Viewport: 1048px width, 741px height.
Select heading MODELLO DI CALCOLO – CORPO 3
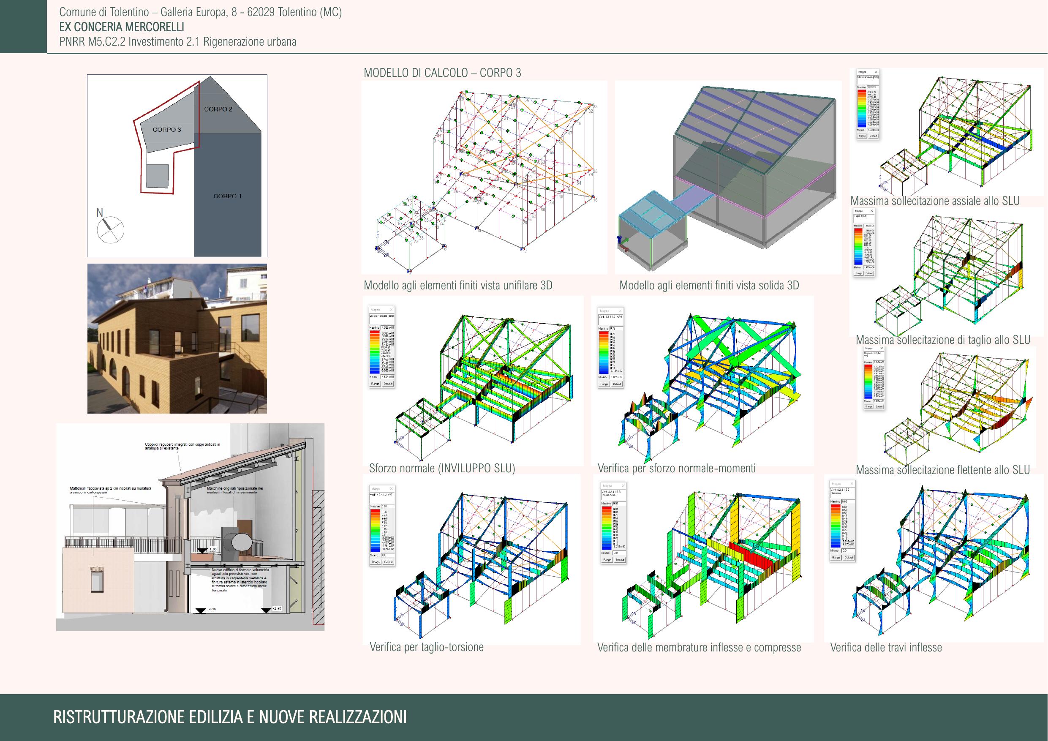point(442,73)
